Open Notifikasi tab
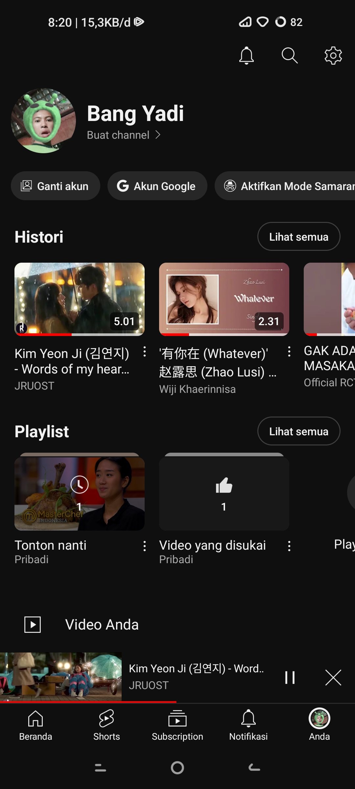This screenshot has height=789, width=355. click(x=248, y=725)
